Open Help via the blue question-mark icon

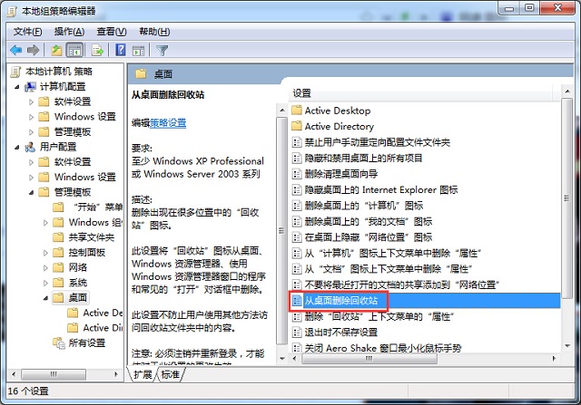(120, 51)
